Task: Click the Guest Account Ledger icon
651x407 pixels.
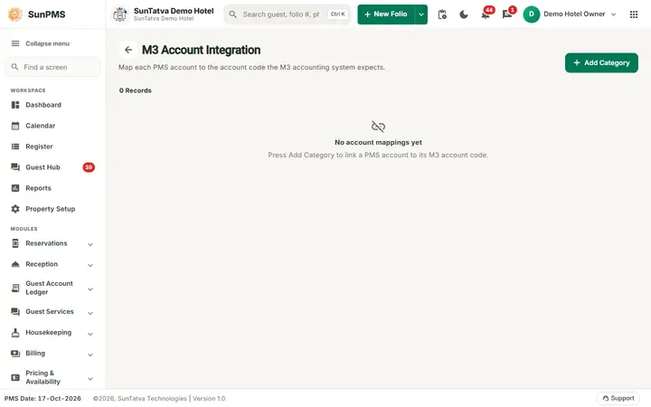Action: pyautogui.click(x=15, y=288)
